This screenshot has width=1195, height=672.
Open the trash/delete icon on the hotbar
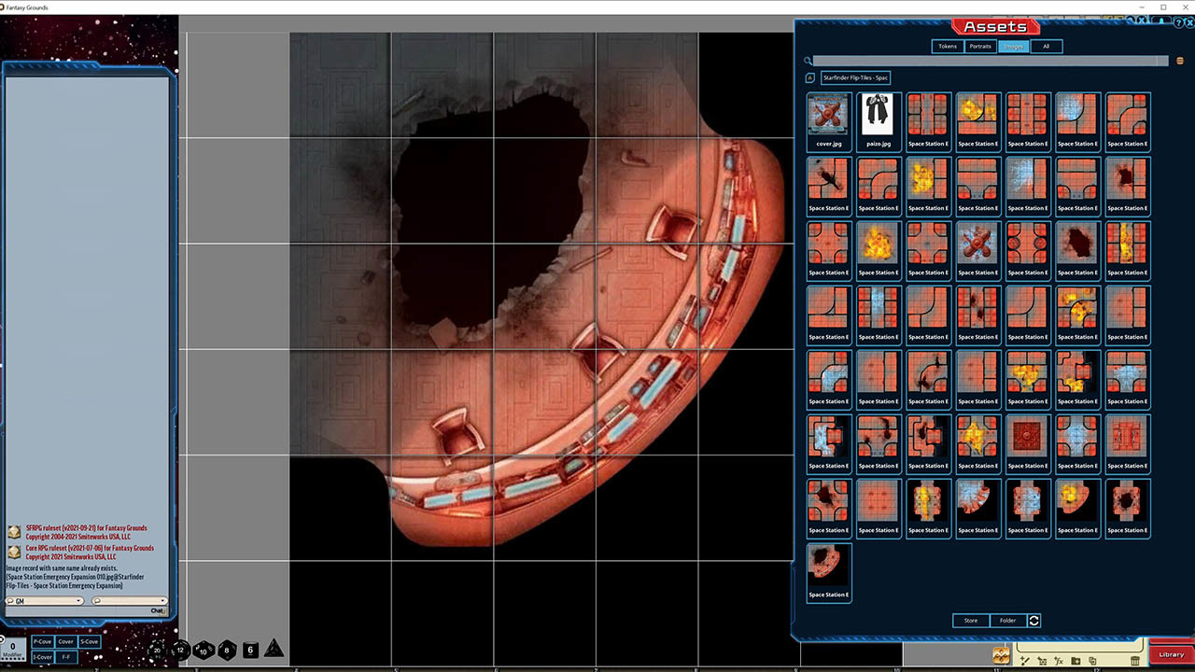coord(1134,661)
